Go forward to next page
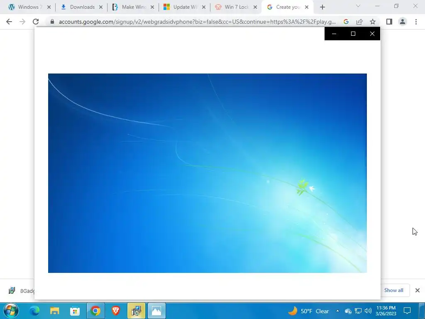425x319 pixels. 22,22
